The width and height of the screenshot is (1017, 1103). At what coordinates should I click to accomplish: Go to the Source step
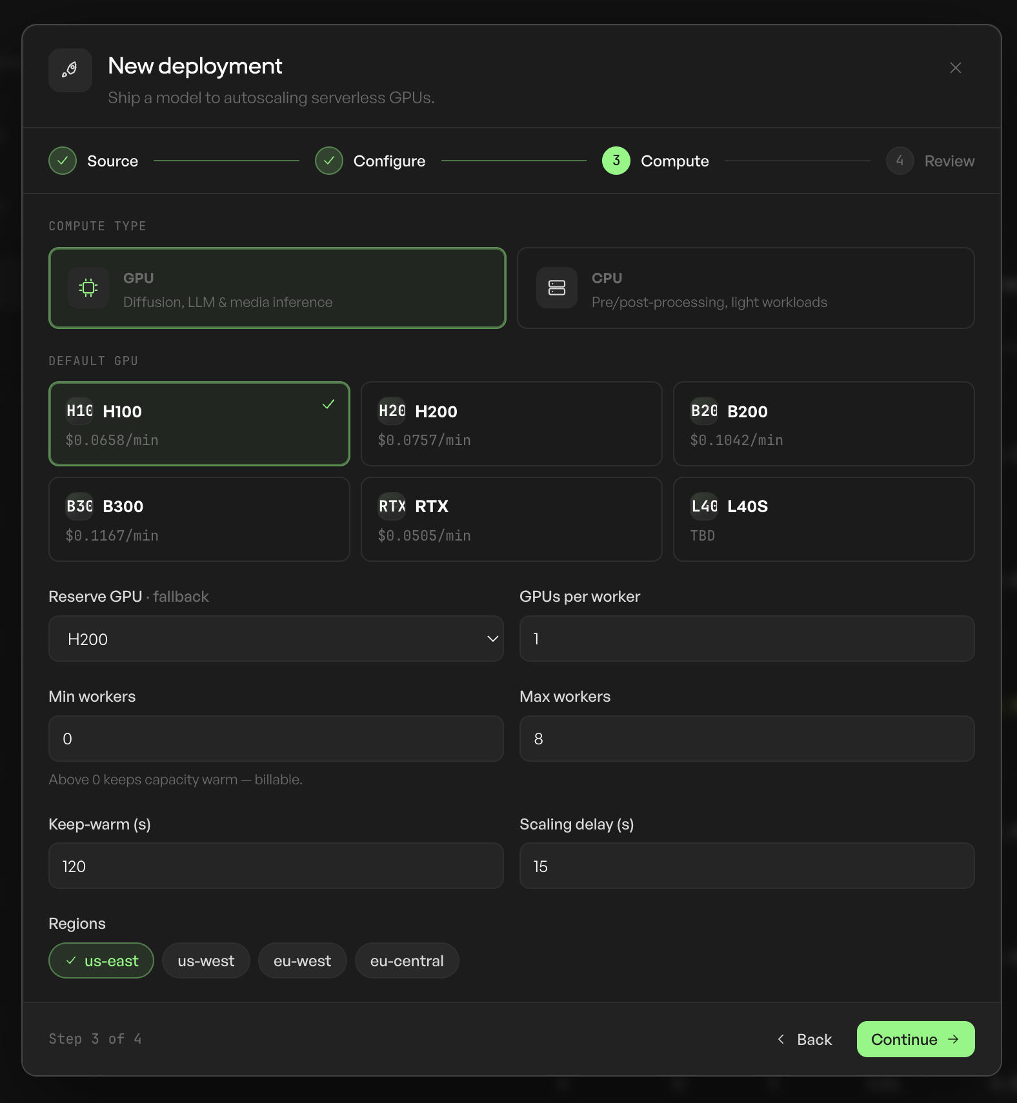112,161
